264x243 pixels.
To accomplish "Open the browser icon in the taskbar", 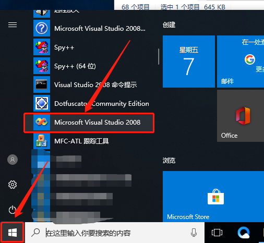I will [244, 233].
